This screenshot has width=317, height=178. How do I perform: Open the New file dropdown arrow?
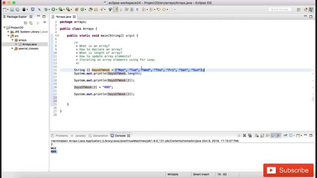[x=8, y=10]
